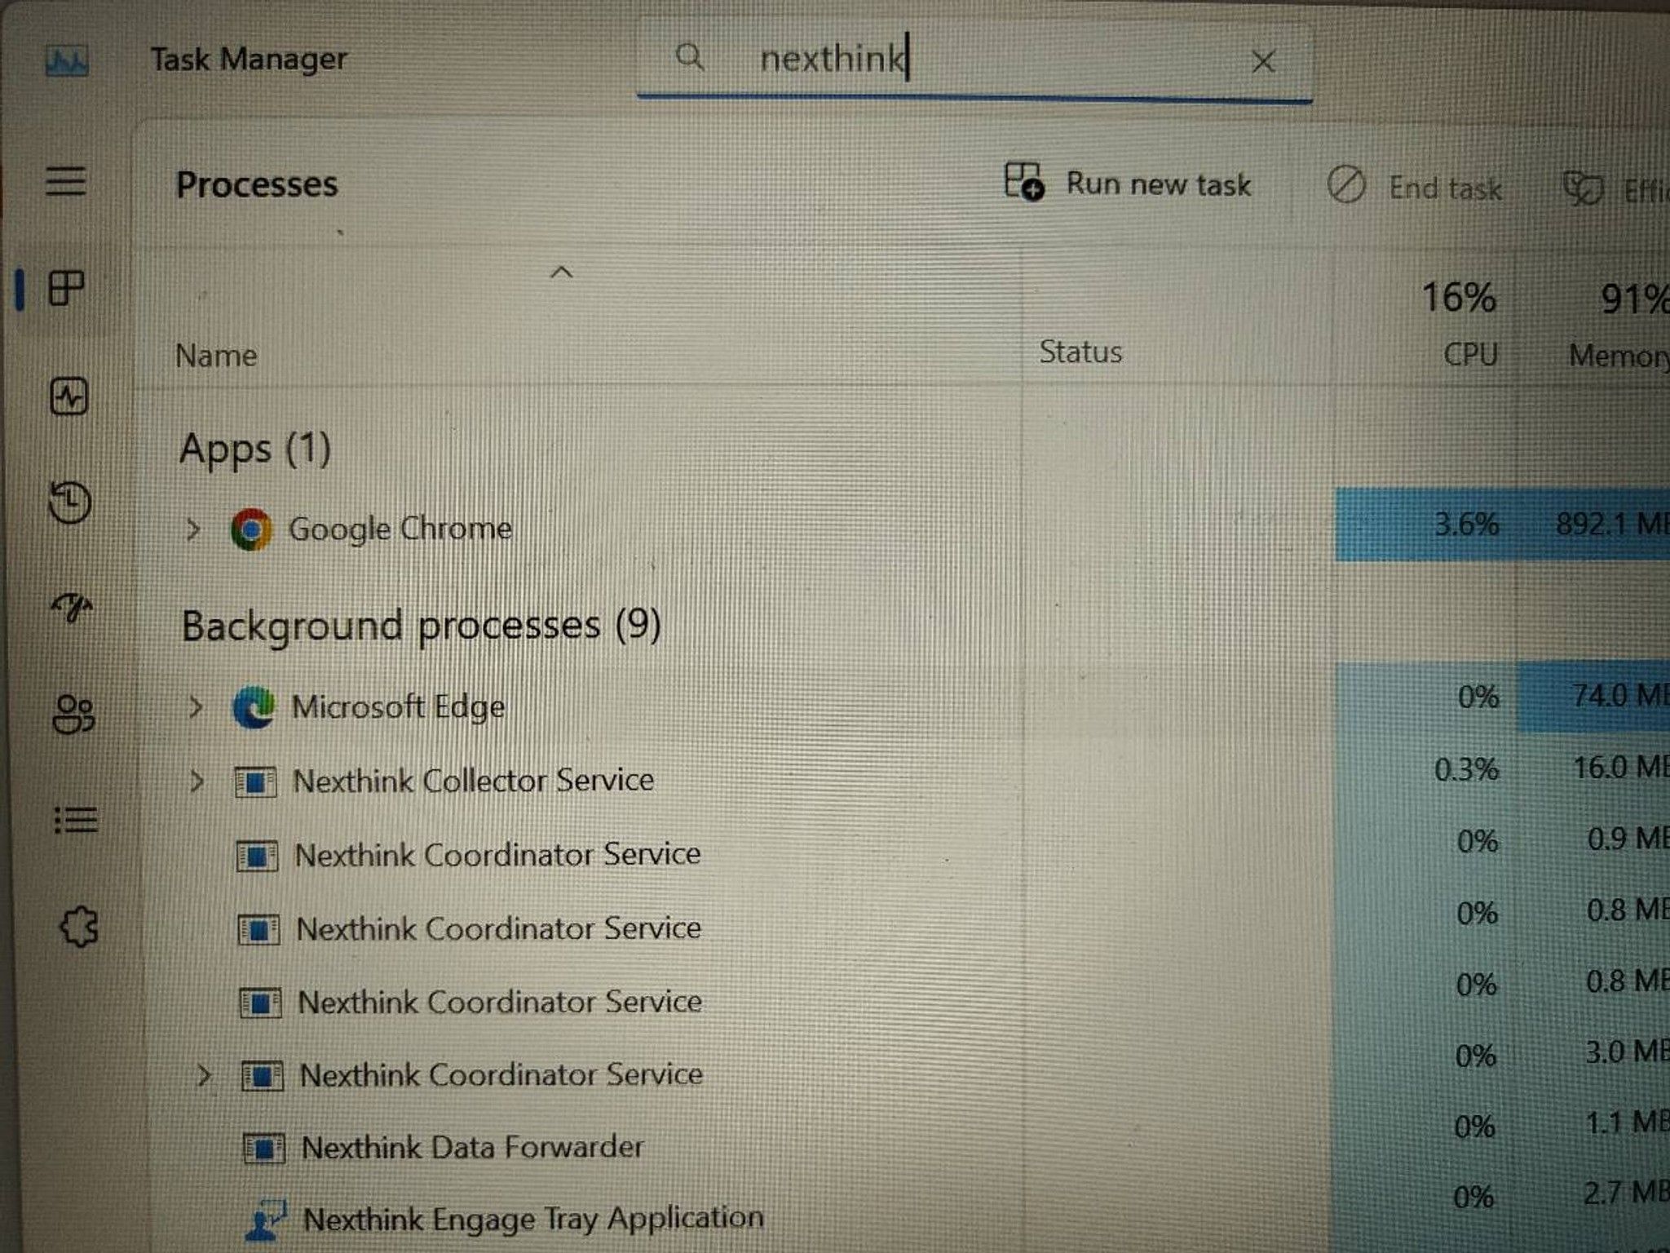Click the Background processes (9) group heading
Image resolution: width=1670 pixels, height=1253 pixels.
pyautogui.click(x=422, y=626)
